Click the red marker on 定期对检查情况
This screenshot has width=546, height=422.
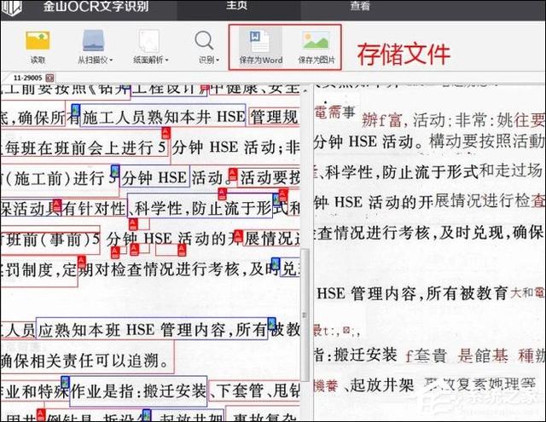(82, 262)
